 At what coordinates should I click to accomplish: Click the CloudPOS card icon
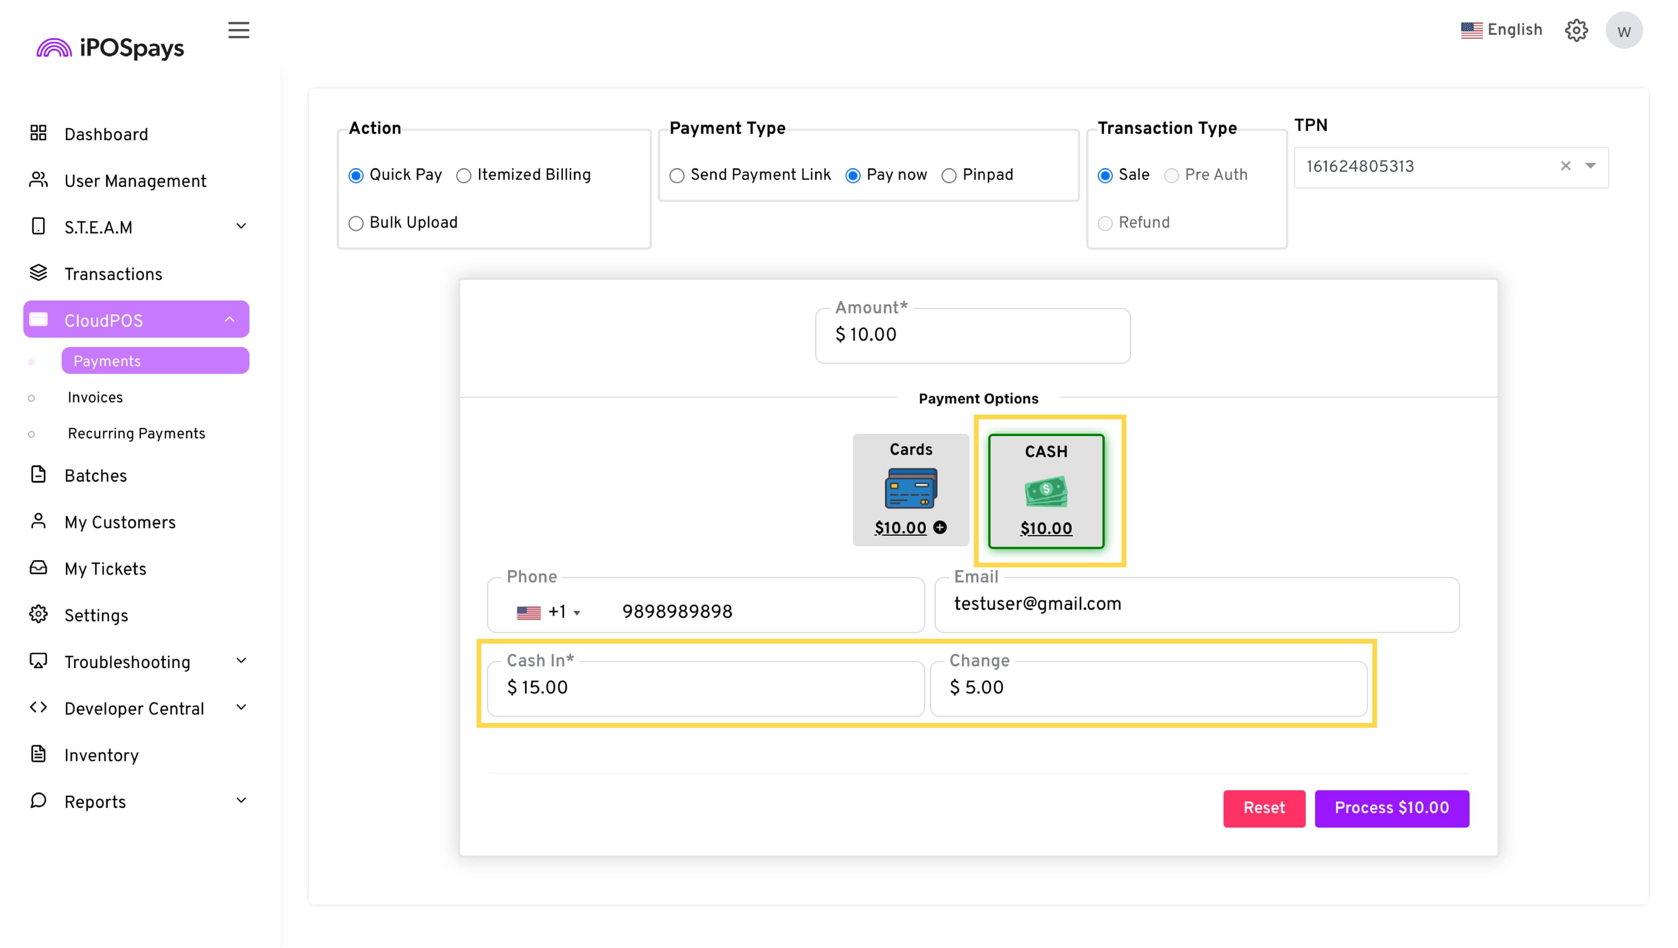point(38,319)
